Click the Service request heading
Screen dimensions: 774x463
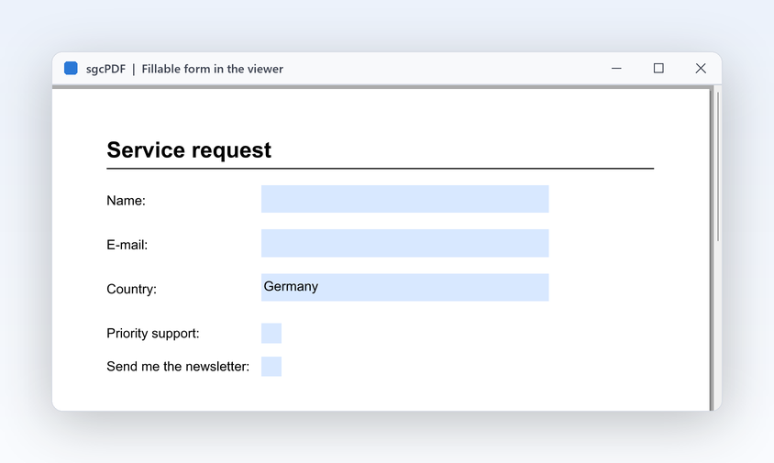click(x=189, y=149)
